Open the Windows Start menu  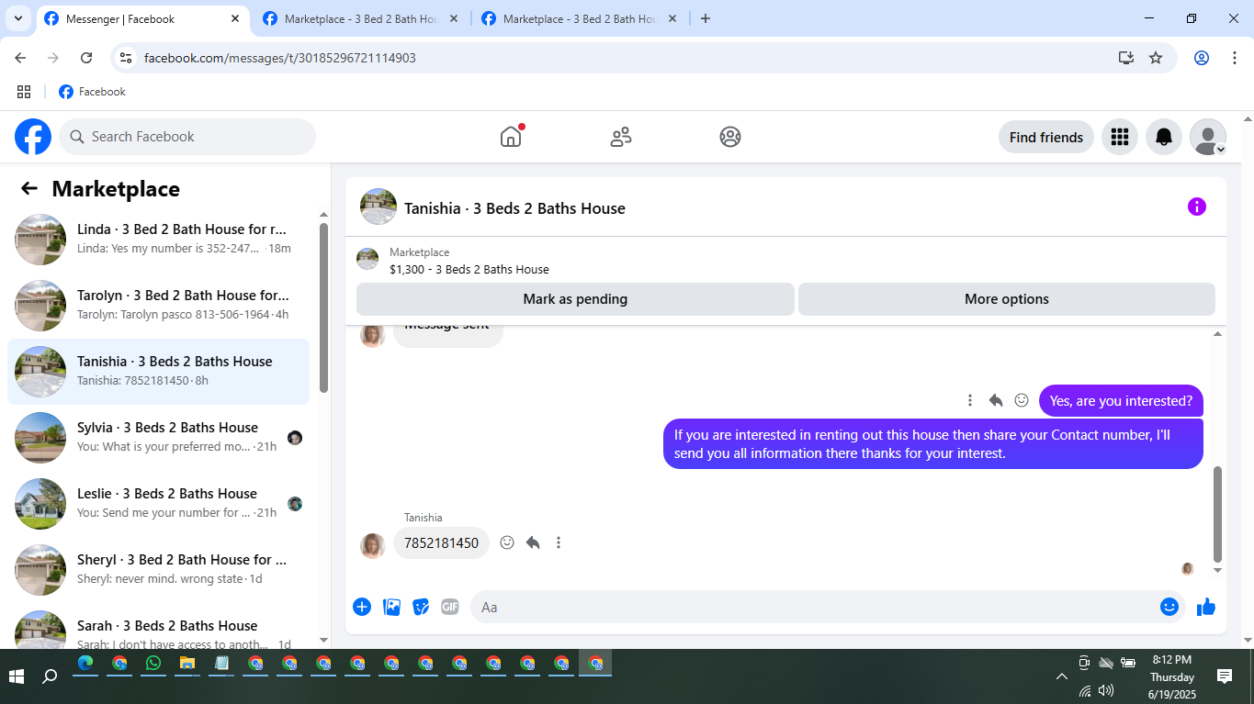click(17, 676)
